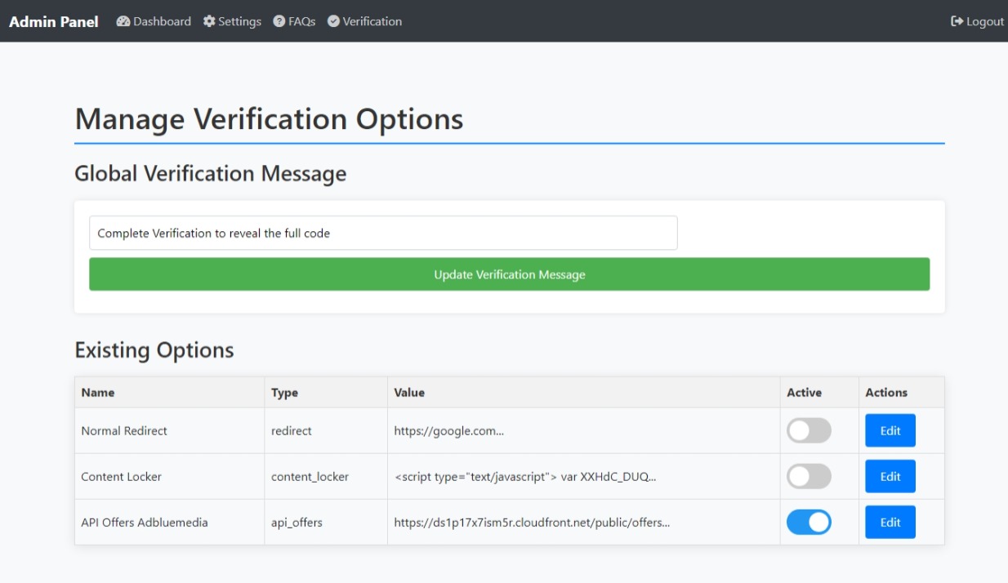The width and height of the screenshot is (1008, 583).
Task: Edit the Normal Redirect option
Action: click(890, 431)
